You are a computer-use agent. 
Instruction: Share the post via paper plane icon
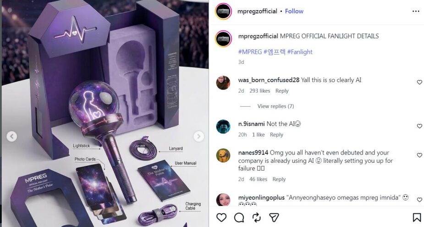pos(274,217)
